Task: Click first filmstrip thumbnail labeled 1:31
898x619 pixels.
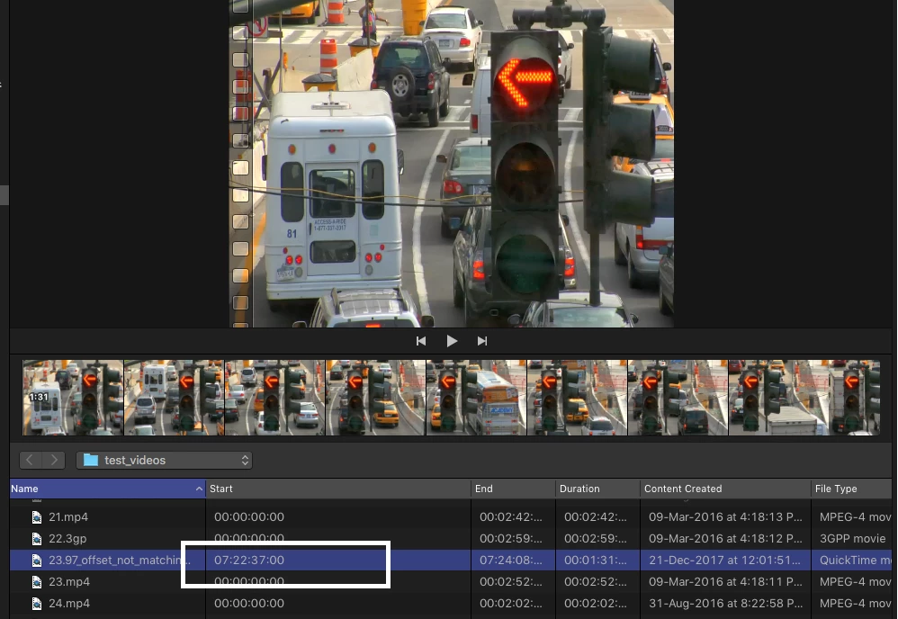Action: click(73, 398)
